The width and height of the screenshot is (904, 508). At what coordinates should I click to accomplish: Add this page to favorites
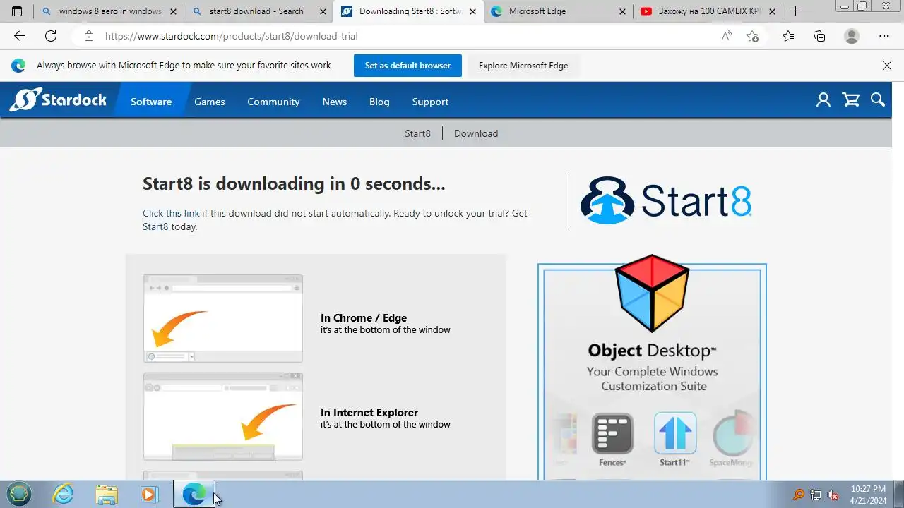pos(753,36)
